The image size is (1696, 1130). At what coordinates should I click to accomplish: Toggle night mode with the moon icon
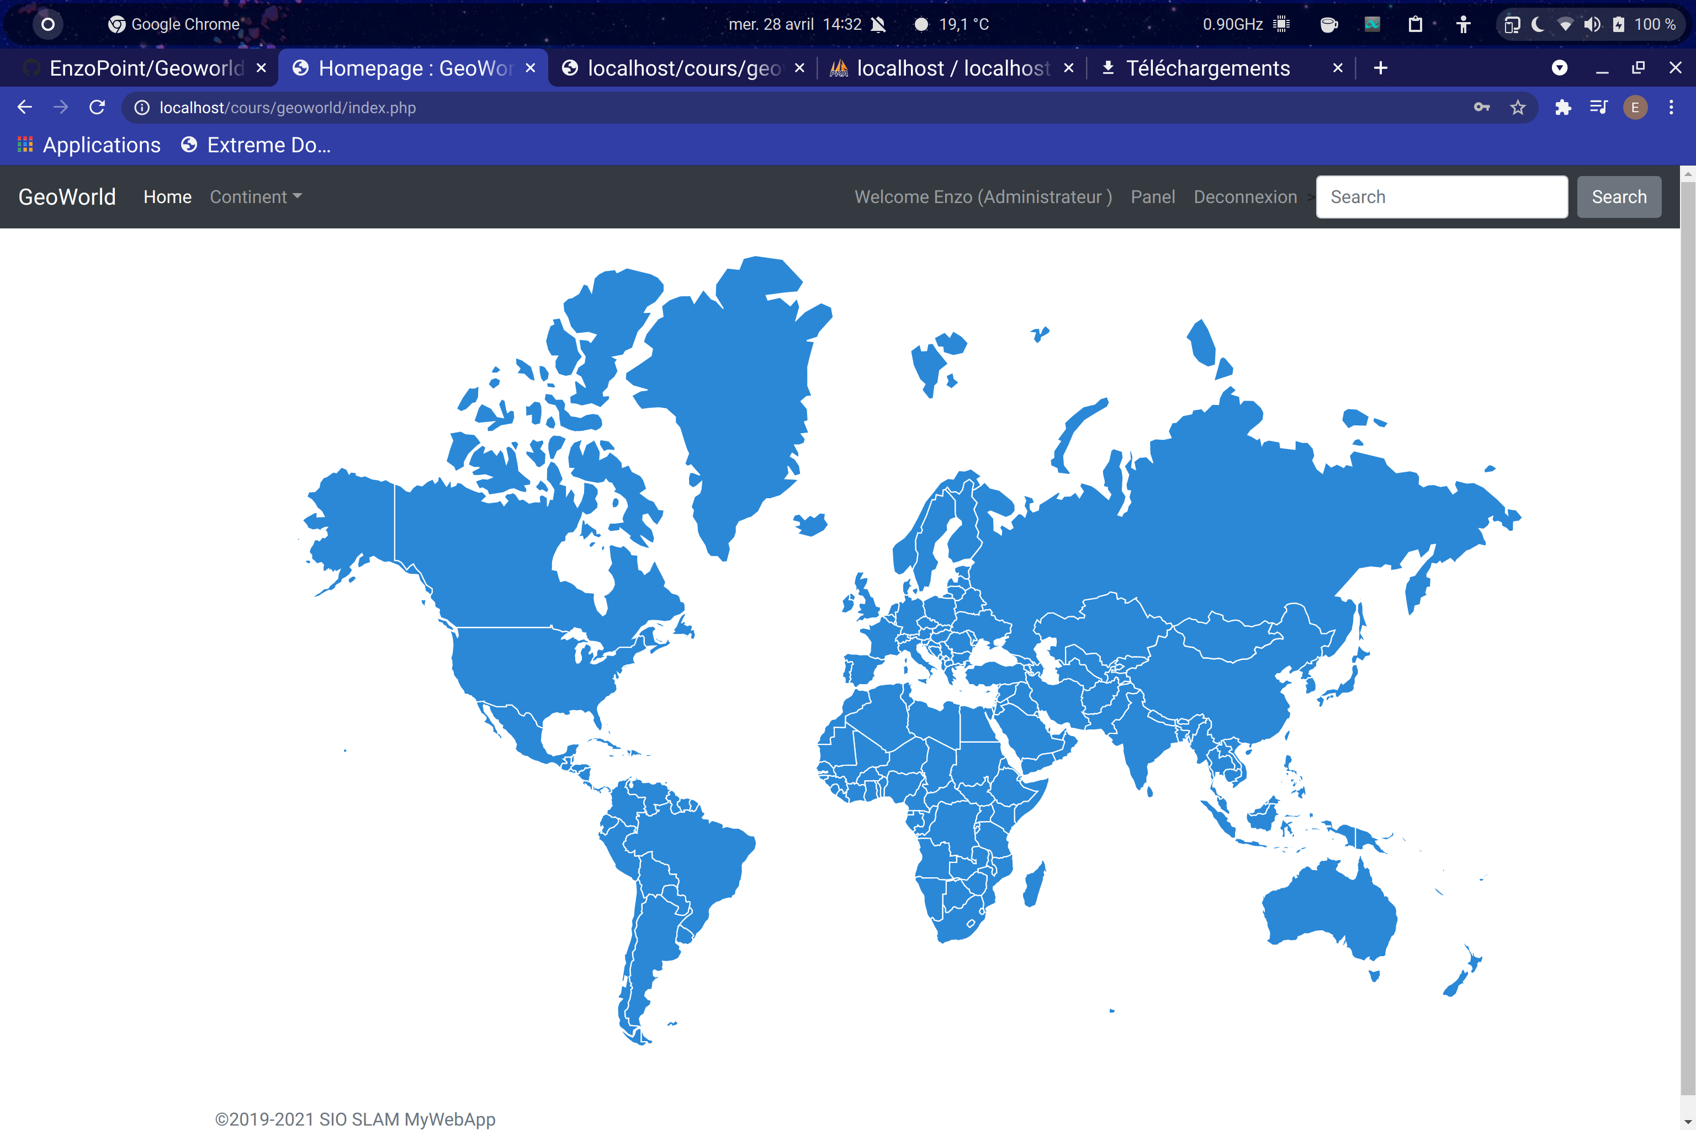click(x=1538, y=24)
